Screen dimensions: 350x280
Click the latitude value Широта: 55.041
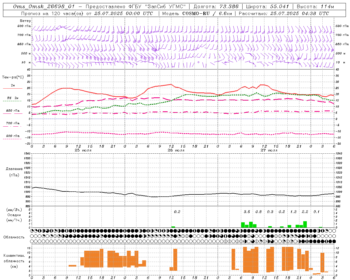[x=267, y=7]
